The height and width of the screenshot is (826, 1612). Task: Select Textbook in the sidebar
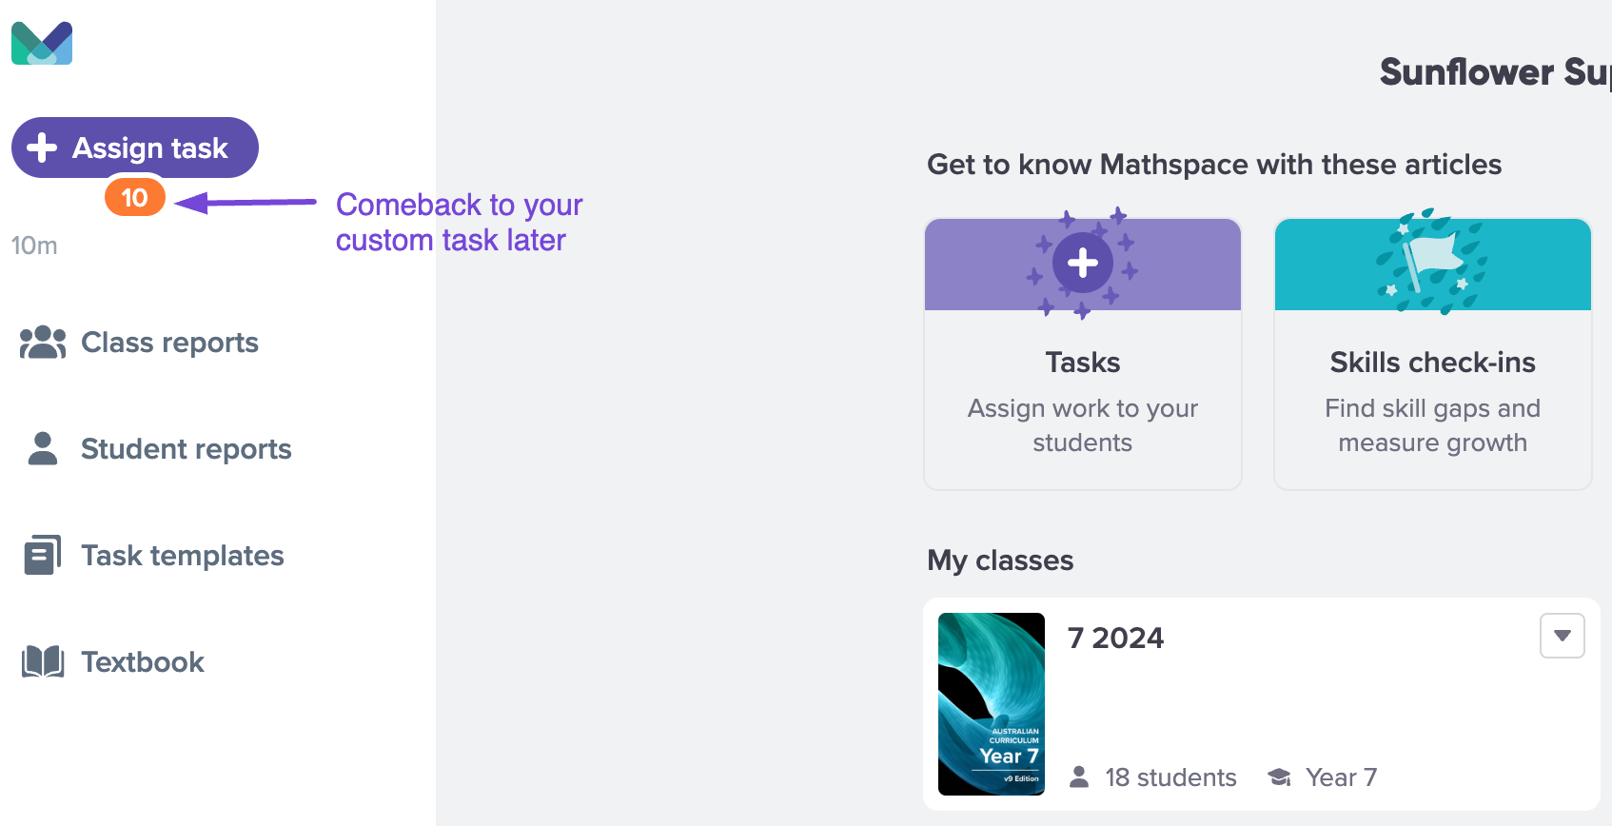click(113, 661)
